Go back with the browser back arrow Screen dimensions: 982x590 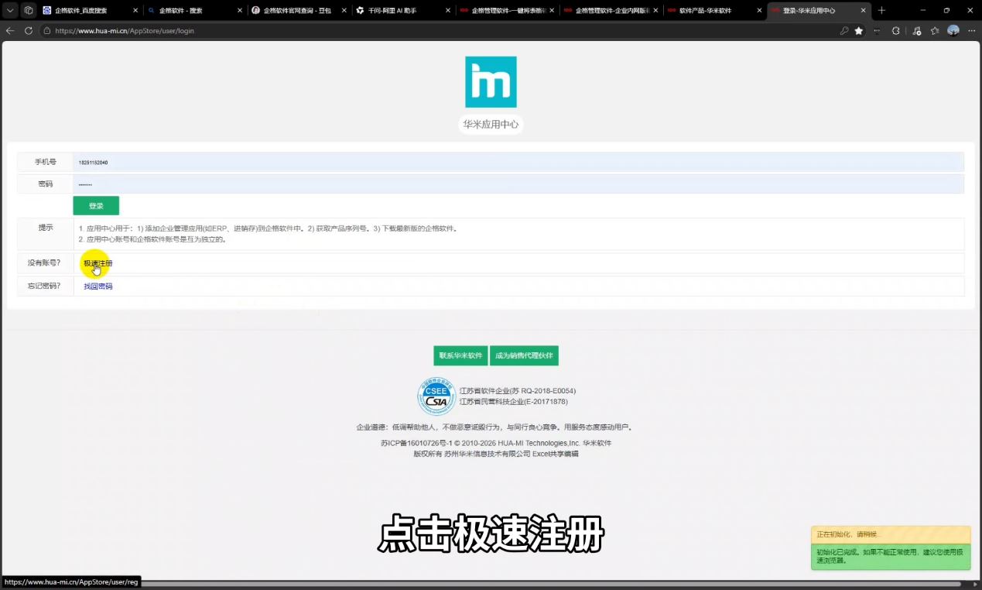coord(10,31)
